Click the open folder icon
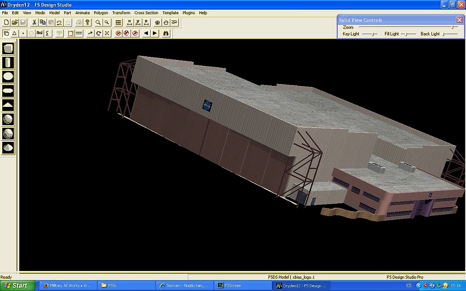 point(14,22)
